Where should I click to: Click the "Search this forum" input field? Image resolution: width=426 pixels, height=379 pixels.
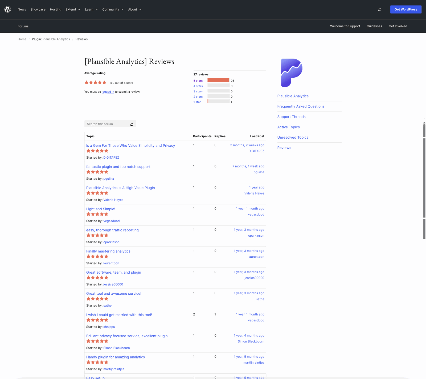(x=106, y=124)
